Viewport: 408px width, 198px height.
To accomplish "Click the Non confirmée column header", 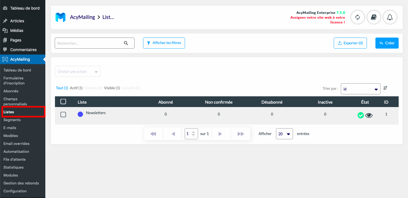I will click(219, 102).
